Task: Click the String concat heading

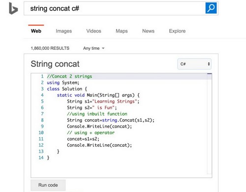Action: coord(55,64)
